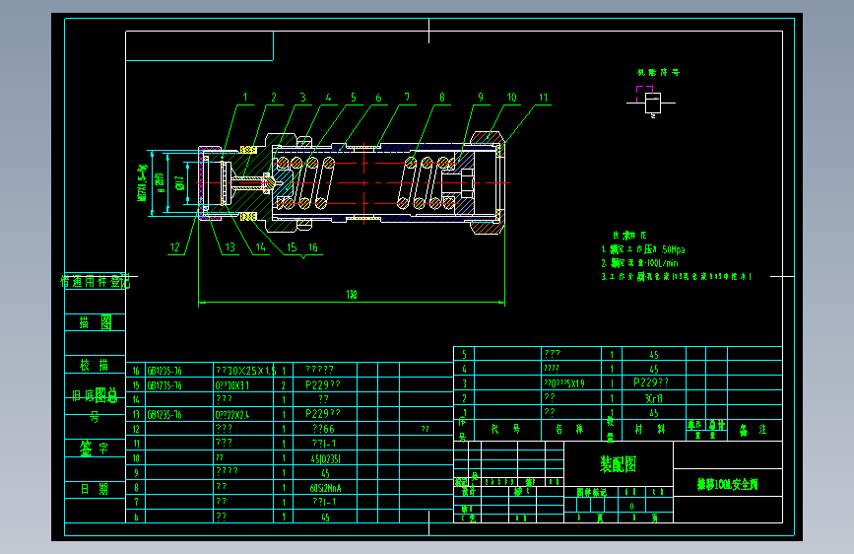The width and height of the screenshot is (854, 554).
Task: Click the "描图" label in the left margin
Action: click(x=96, y=322)
